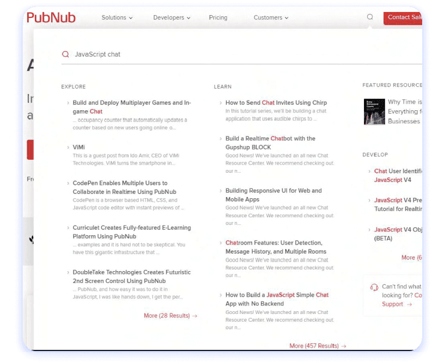Open the search magnifier in the navbar
Viewport: 445px width, 364px height.
[x=370, y=17]
